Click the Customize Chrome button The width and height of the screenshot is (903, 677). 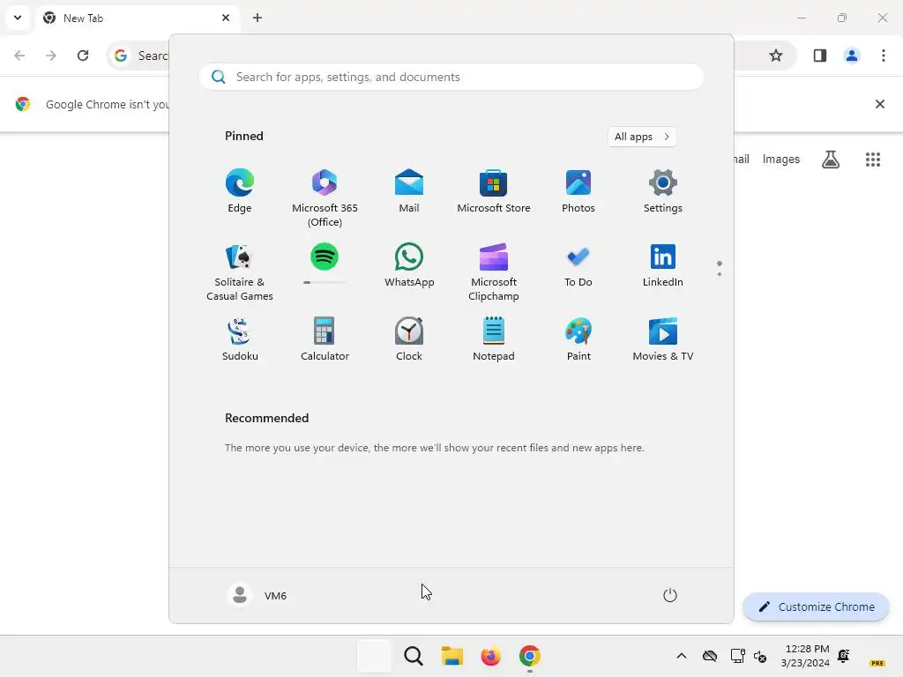point(816,606)
